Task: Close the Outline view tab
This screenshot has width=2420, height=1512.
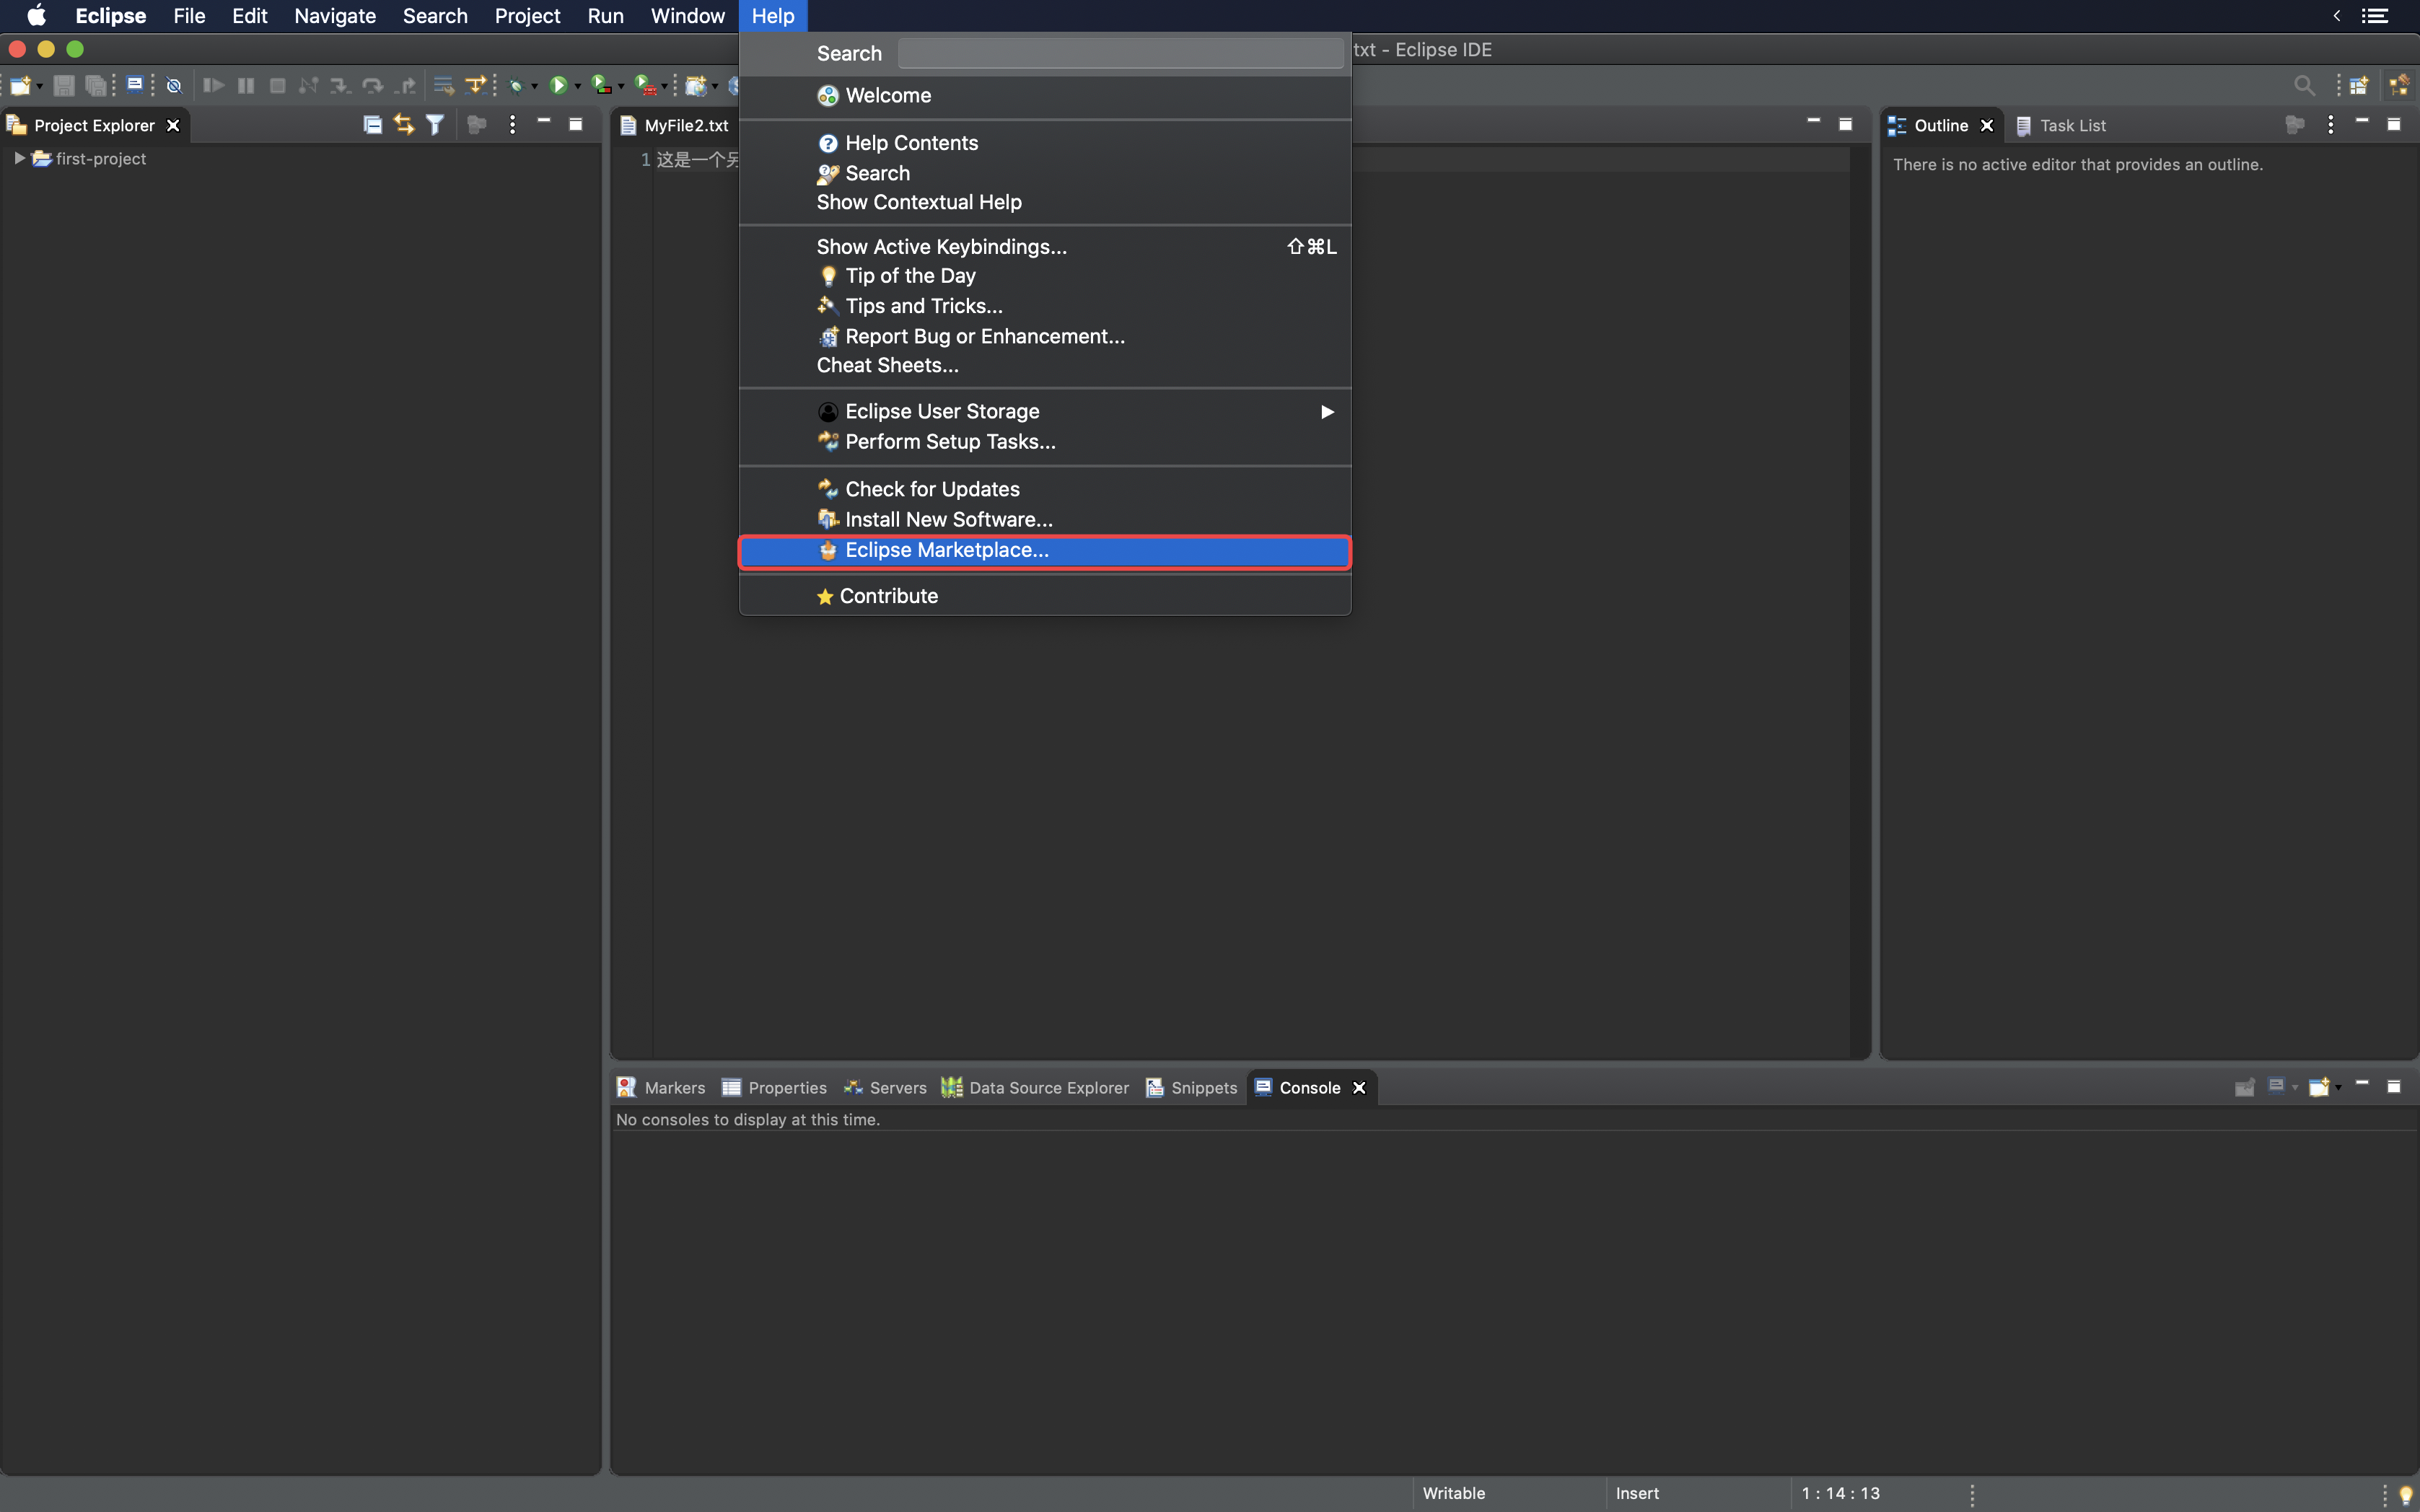Action: [x=1987, y=125]
